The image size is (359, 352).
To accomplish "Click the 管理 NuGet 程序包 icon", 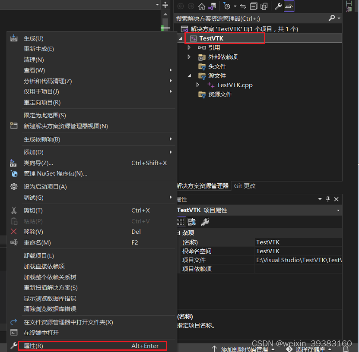I will [14, 174].
